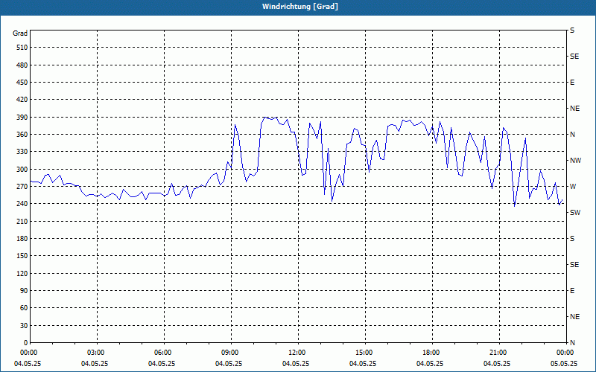The height and width of the screenshot is (372, 596).
Task: Click the 120 value on the left axis
Action: [22, 273]
